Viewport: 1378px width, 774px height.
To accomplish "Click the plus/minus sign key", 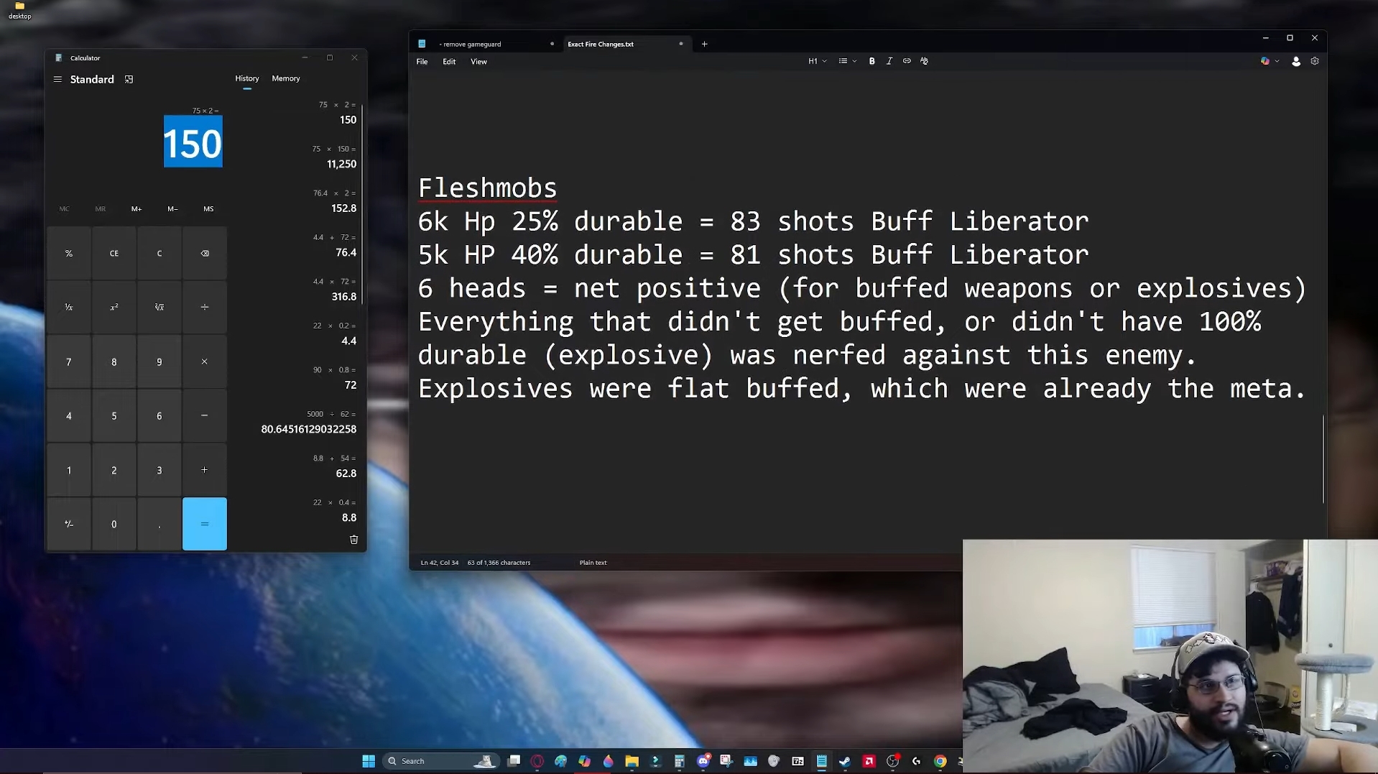I will [69, 524].
